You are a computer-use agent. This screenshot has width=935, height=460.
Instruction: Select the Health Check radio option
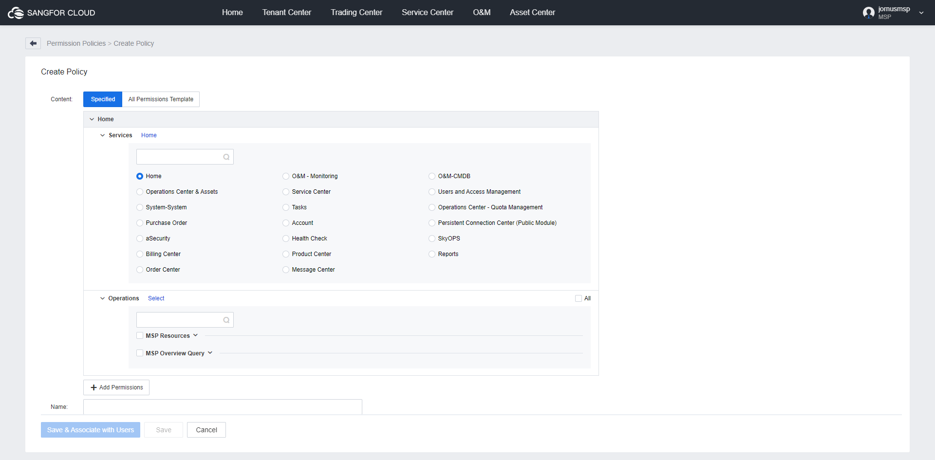pyautogui.click(x=286, y=239)
